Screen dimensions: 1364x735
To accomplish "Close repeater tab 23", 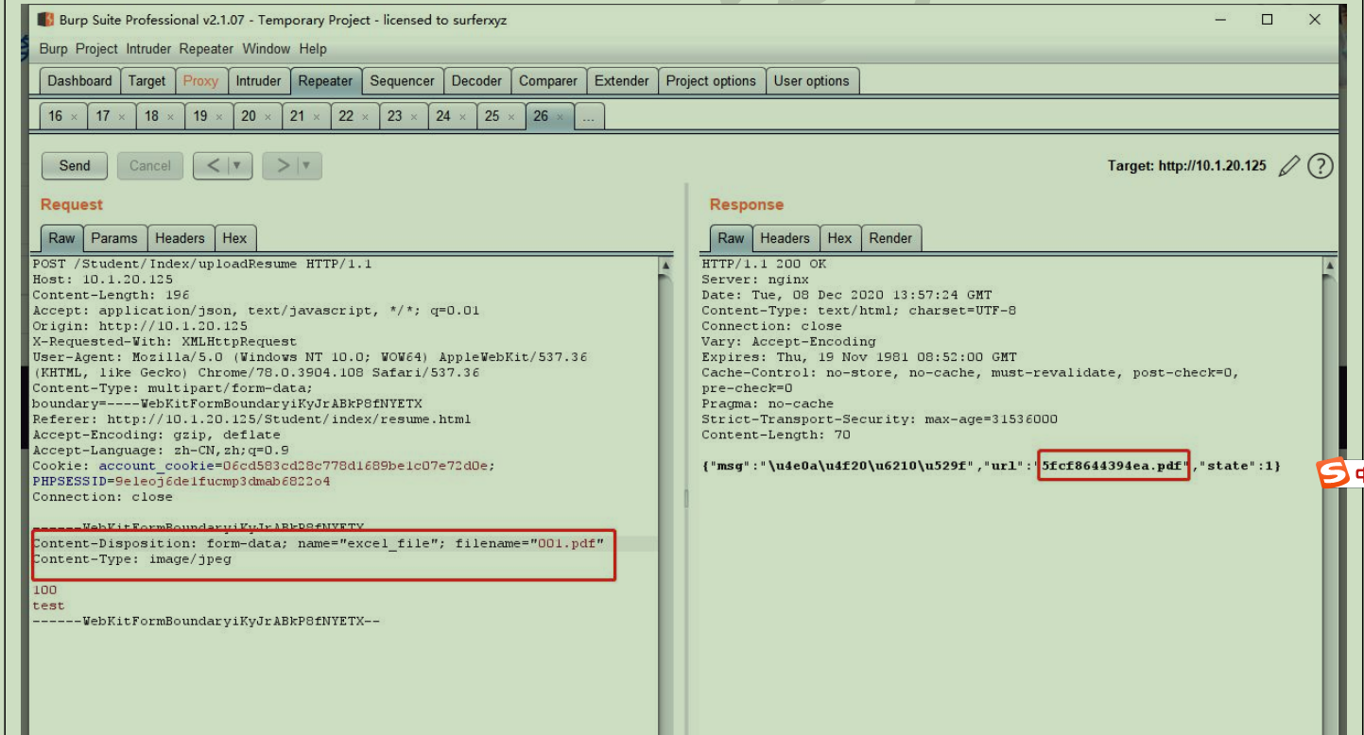I will point(414,117).
